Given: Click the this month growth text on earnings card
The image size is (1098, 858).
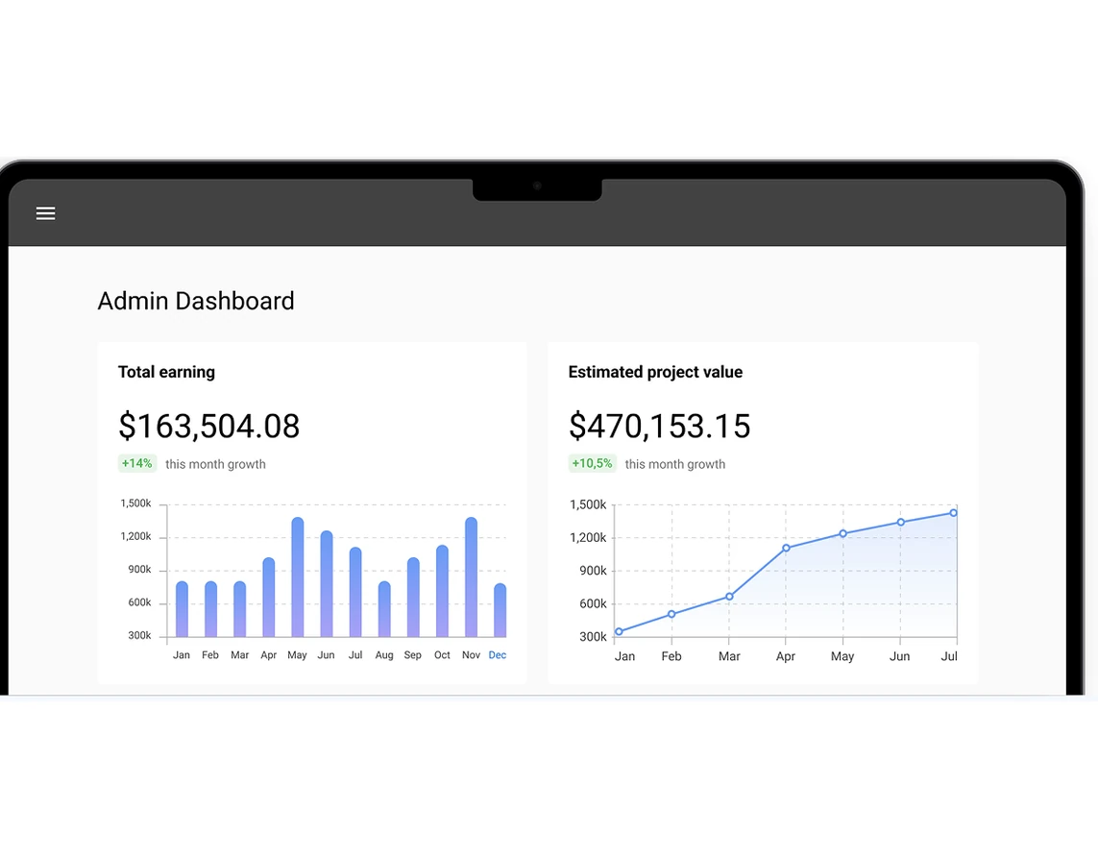Looking at the screenshot, I should pos(215,463).
